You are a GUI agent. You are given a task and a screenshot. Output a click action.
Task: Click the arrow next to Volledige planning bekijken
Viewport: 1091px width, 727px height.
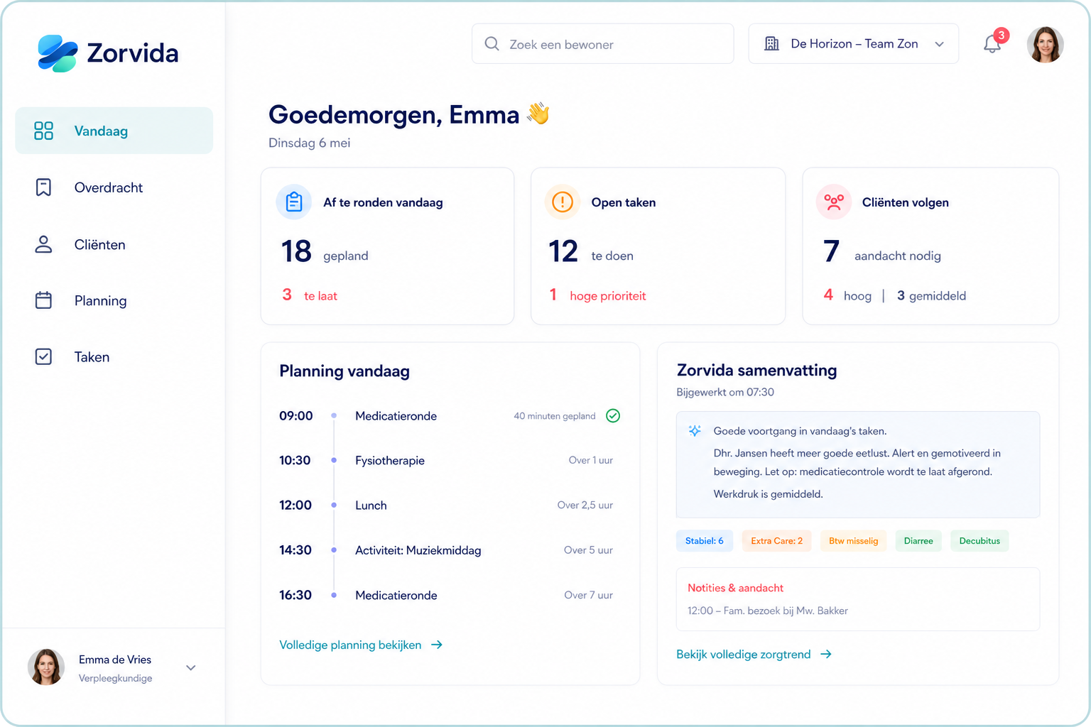click(437, 645)
